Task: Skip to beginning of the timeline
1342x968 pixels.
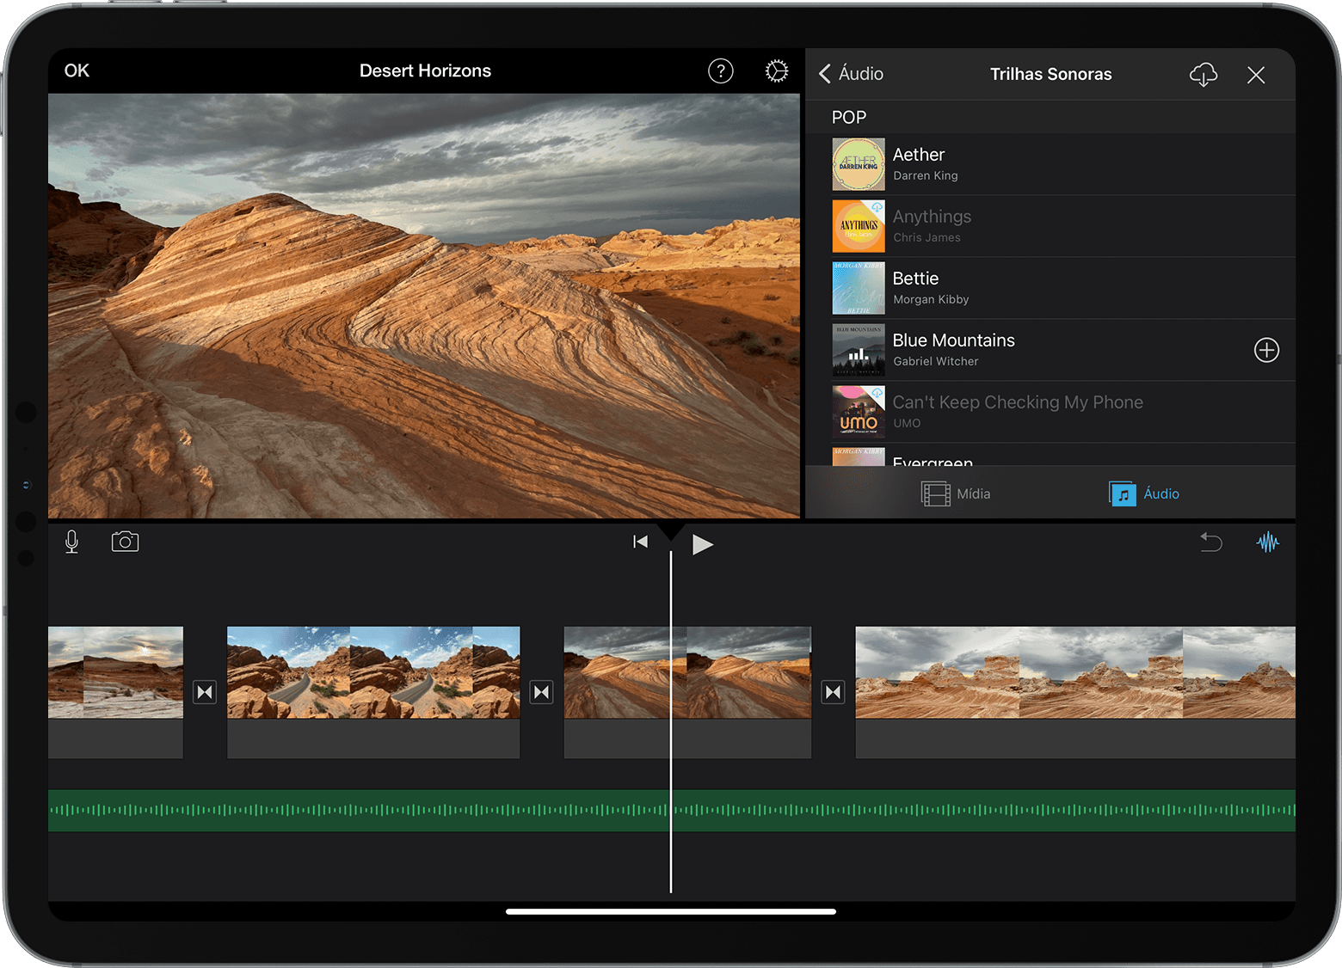Action: [640, 542]
